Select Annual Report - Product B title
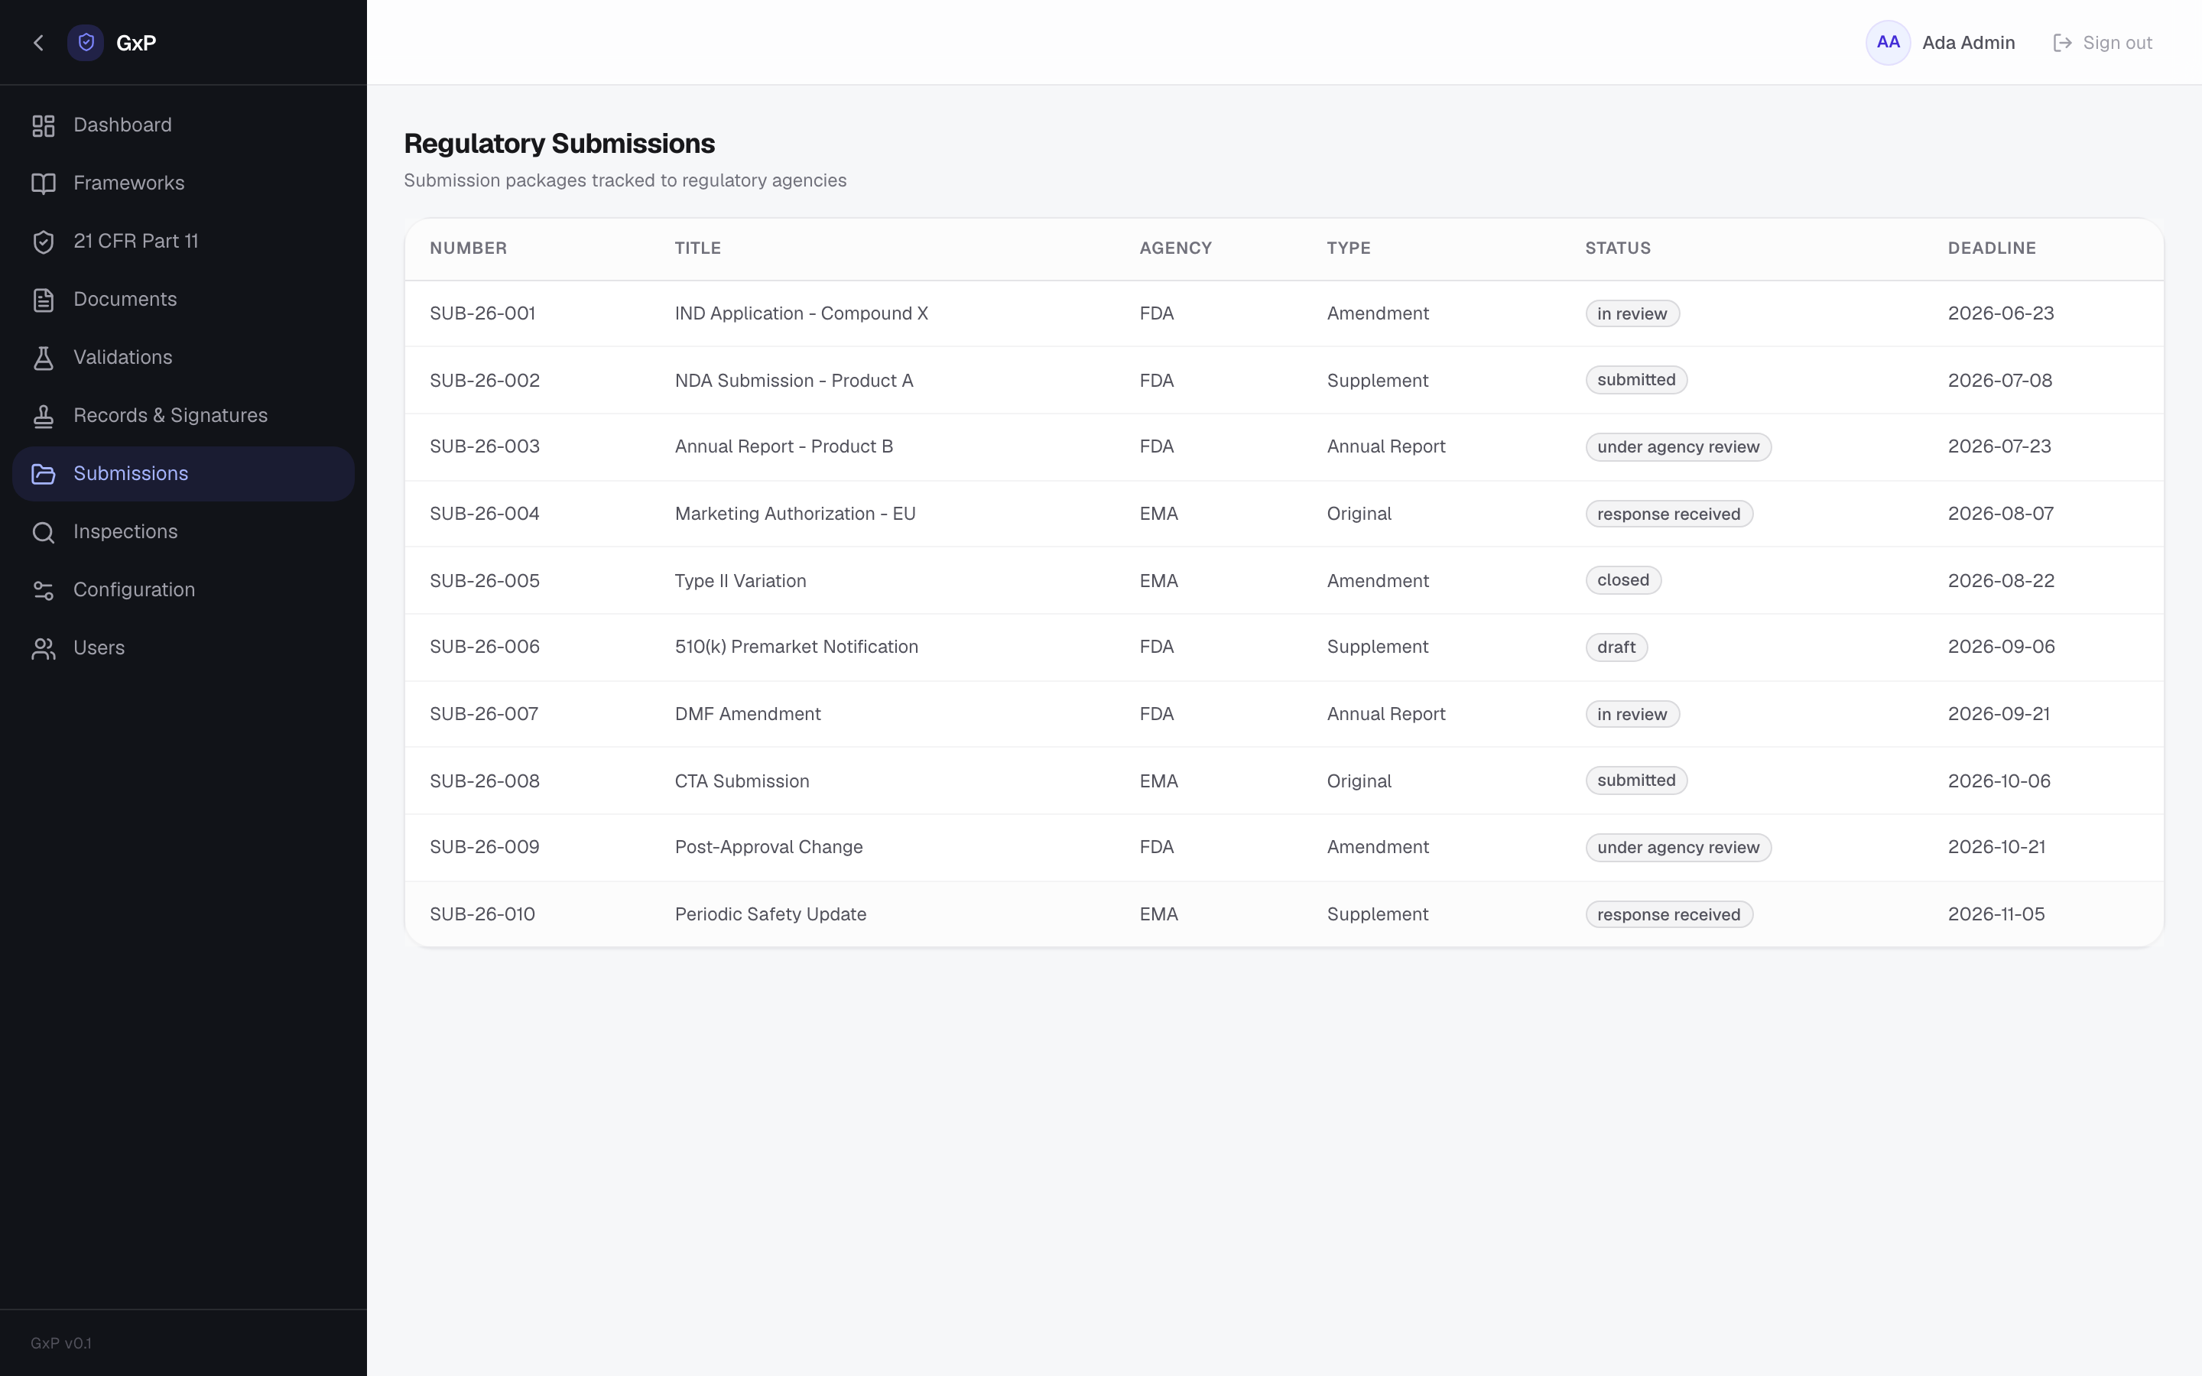Viewport: 2202px width, 1376px height. coord(784,447)
